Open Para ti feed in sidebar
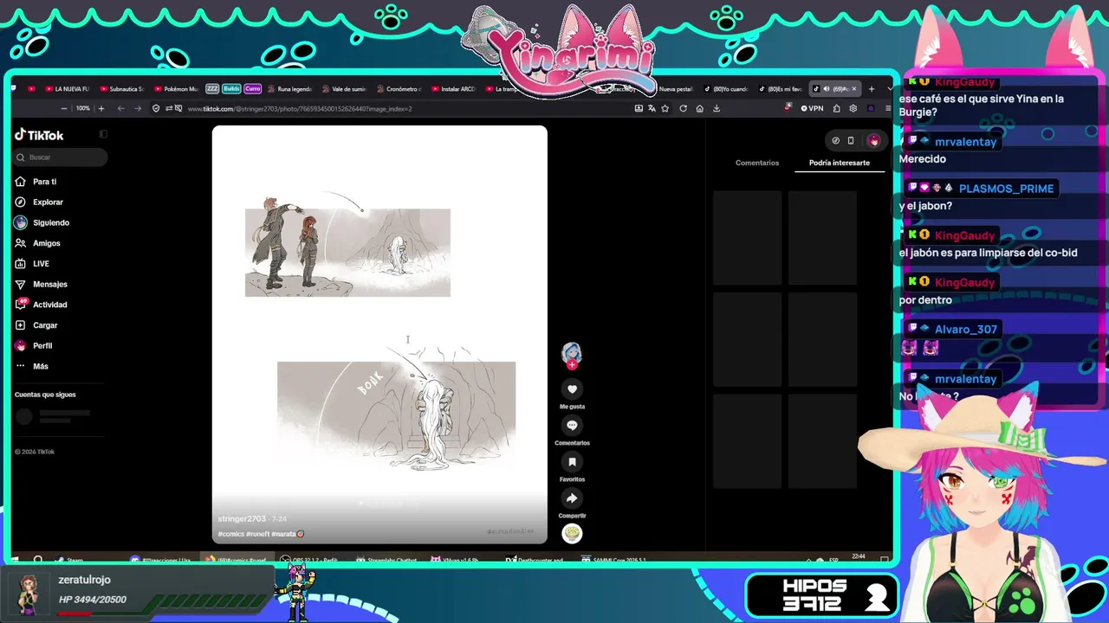This screenshot has width=1109, height=623. click(36, 182)
